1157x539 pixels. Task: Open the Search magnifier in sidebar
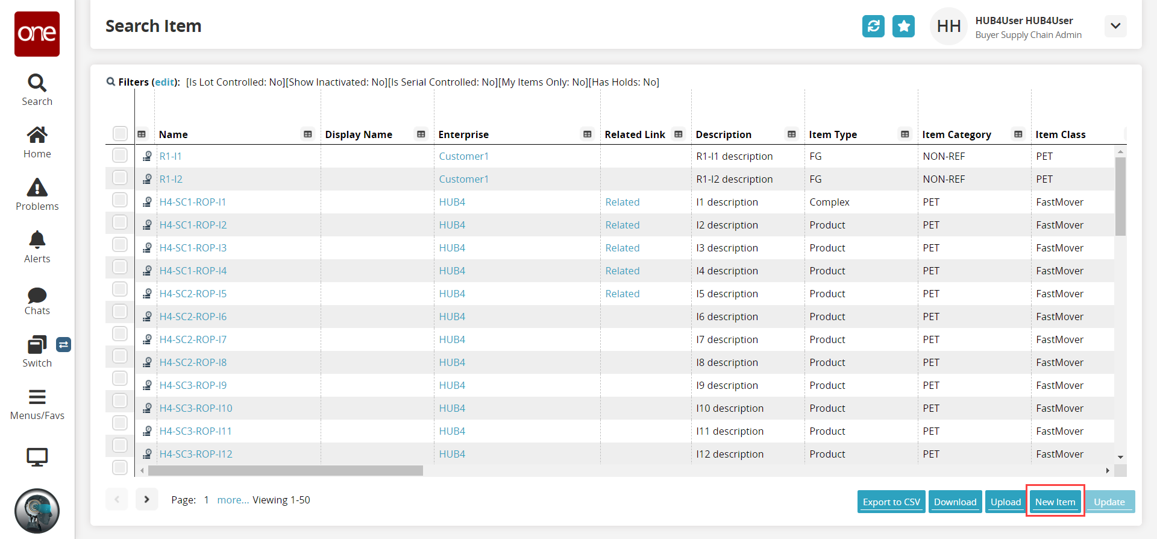pos(37,83)
